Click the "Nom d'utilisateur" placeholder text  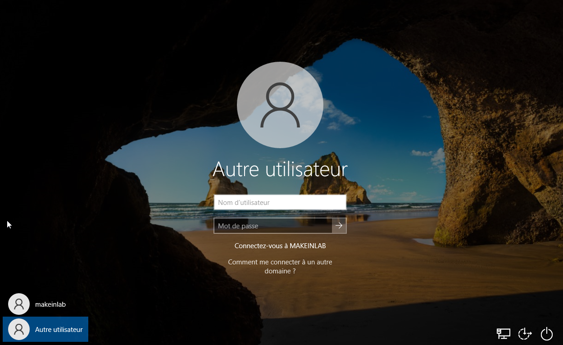[x=244, y=203]
